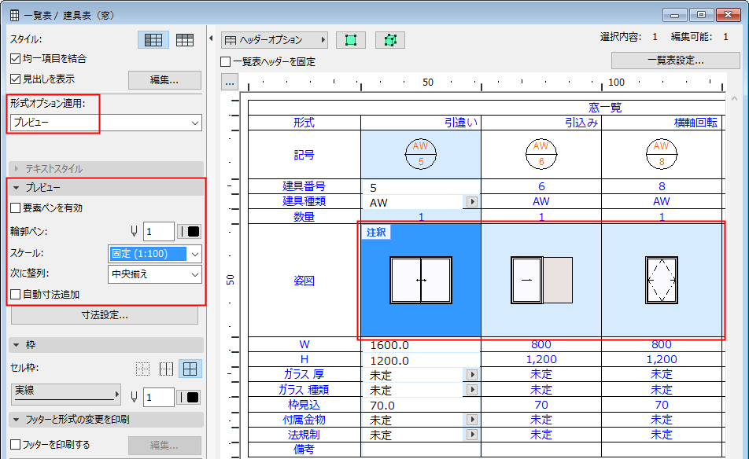Viewport: 749px width, 459px height.
Task: Toggle 見出しを表示 checkbox
Action: [x=15, y=79]
